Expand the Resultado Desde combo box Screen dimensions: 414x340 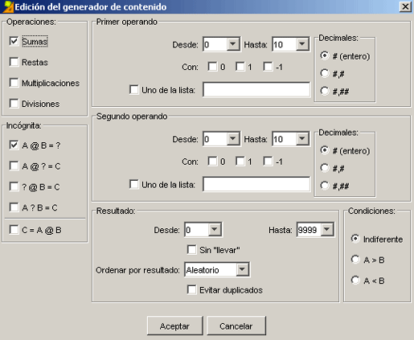point(215,230)
